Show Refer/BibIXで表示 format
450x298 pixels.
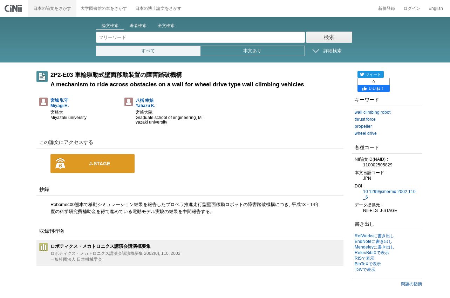tap(372, 253)
